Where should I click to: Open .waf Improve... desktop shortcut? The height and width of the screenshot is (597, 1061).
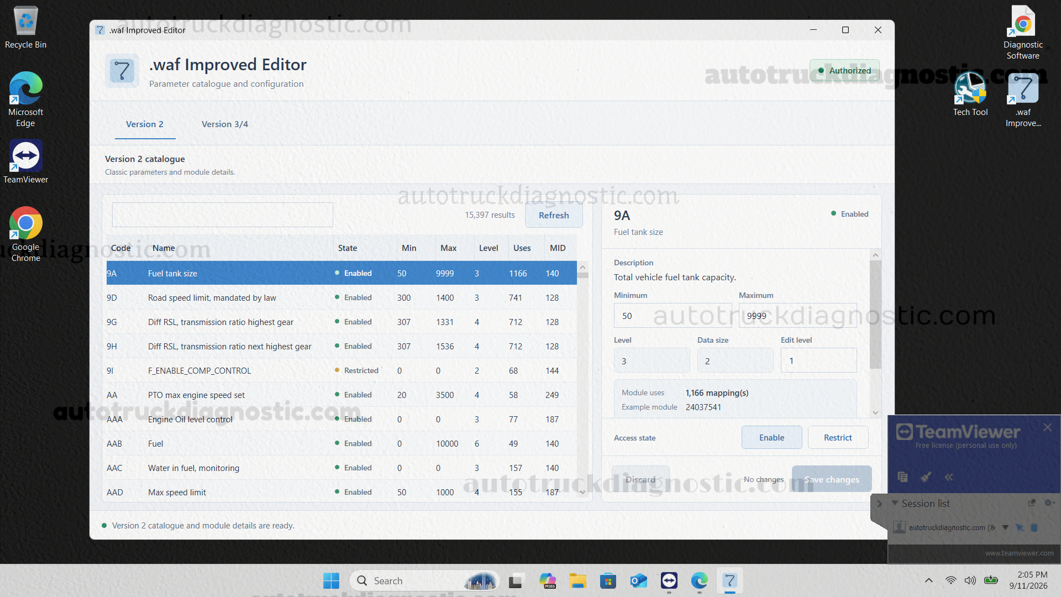pyautogui.click(x=1023, y=99)
